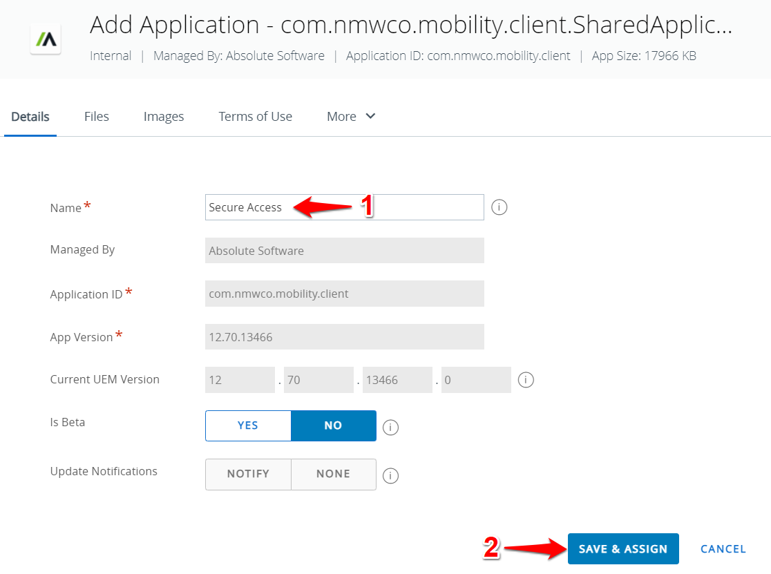Open the Images tab
The width and height of the screenshot is (771, 574).
click(x=164, y=117)
